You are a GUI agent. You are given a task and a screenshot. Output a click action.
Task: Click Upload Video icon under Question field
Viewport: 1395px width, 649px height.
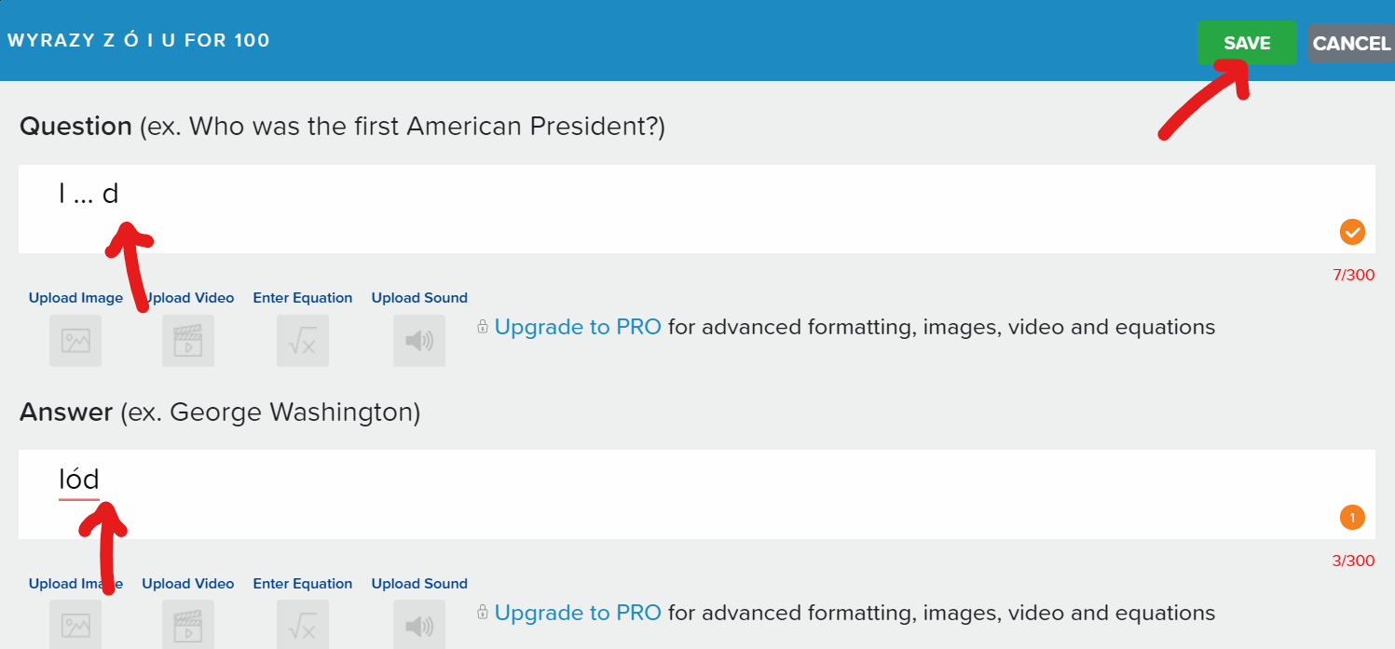click(188, 341)
